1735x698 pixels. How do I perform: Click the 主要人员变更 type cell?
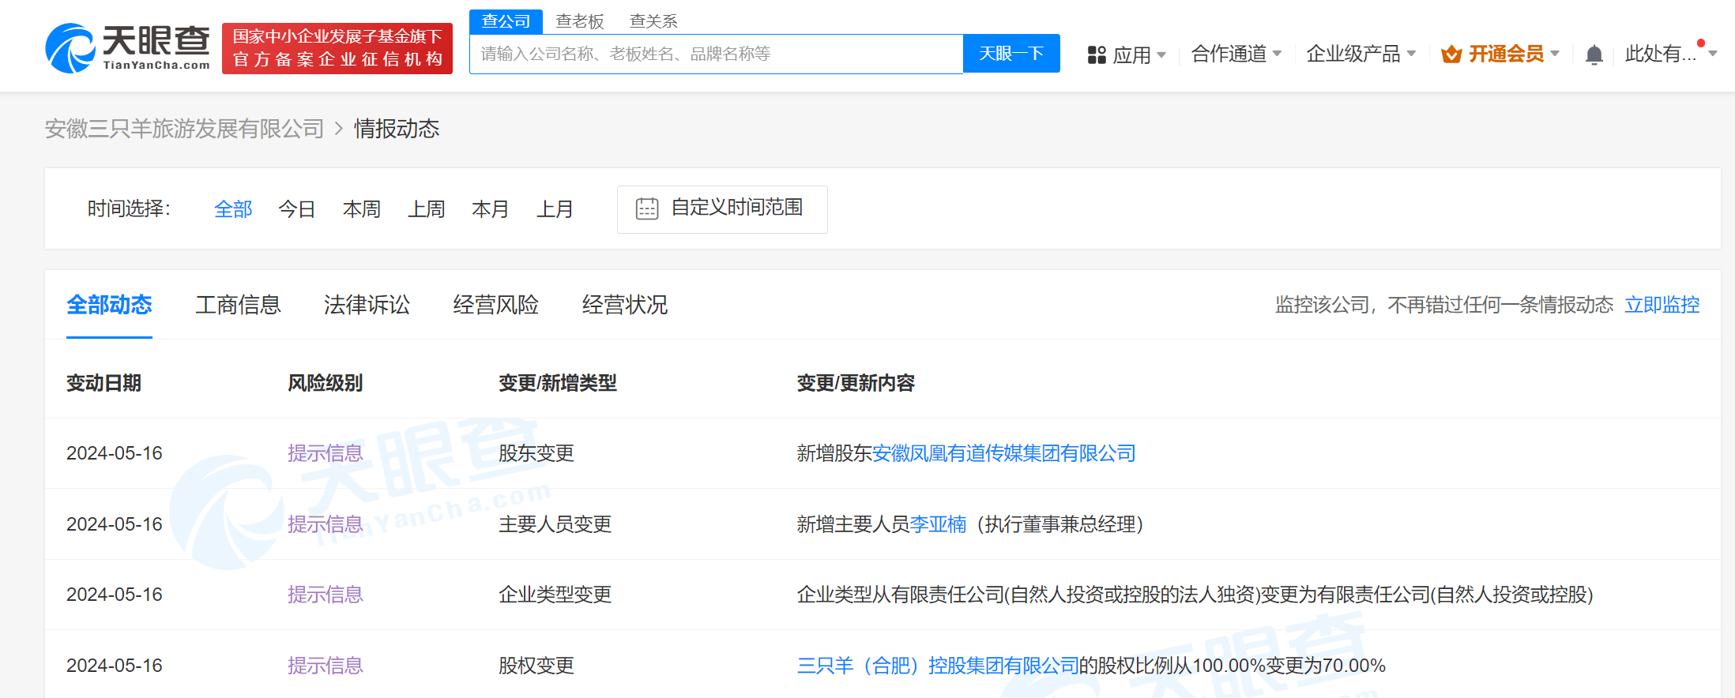(x=555, y=524)
